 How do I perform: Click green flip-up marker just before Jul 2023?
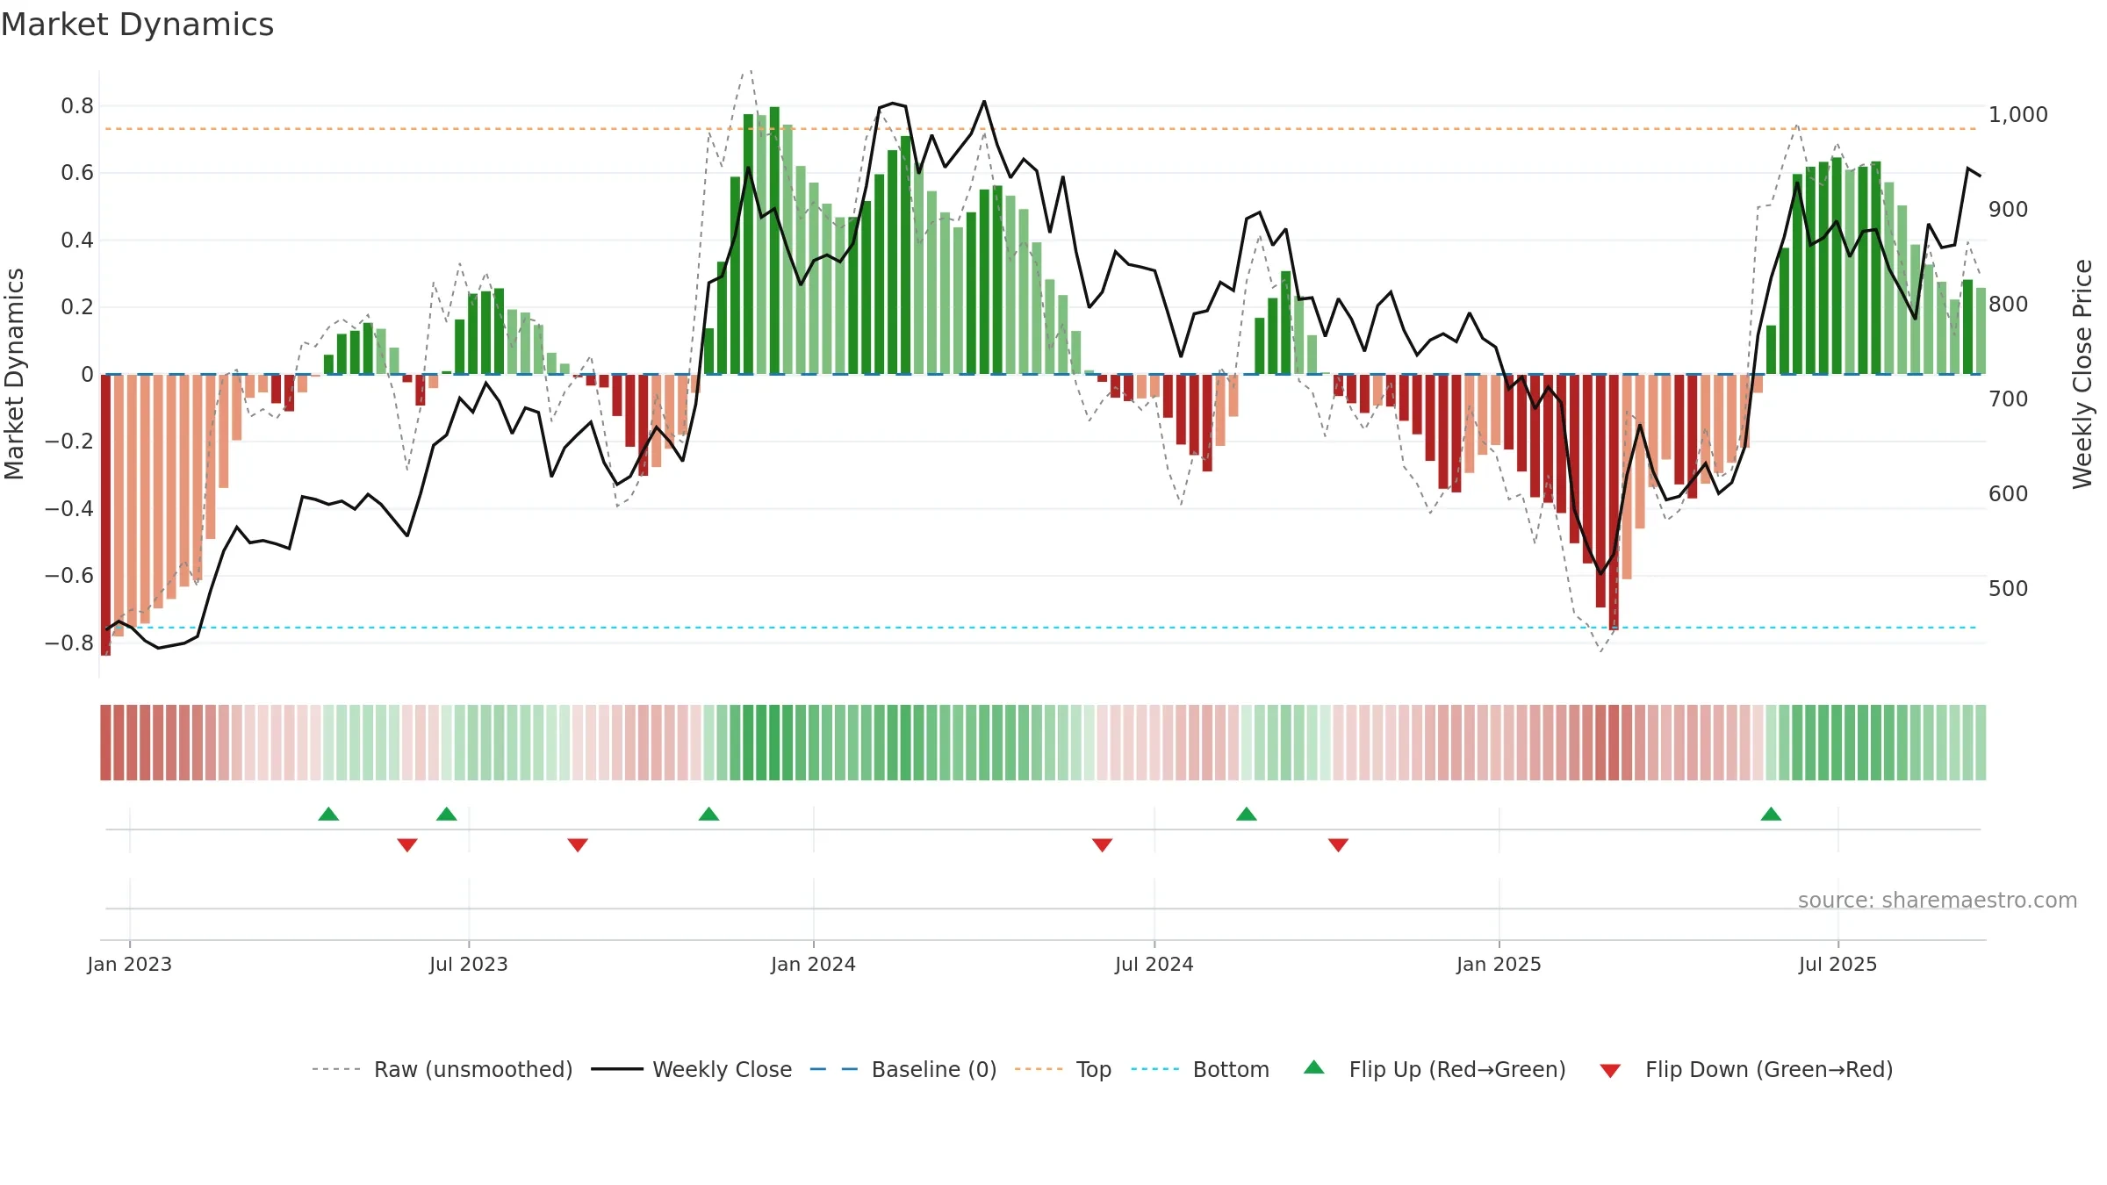pyautogui.click(x=447, y=814)
